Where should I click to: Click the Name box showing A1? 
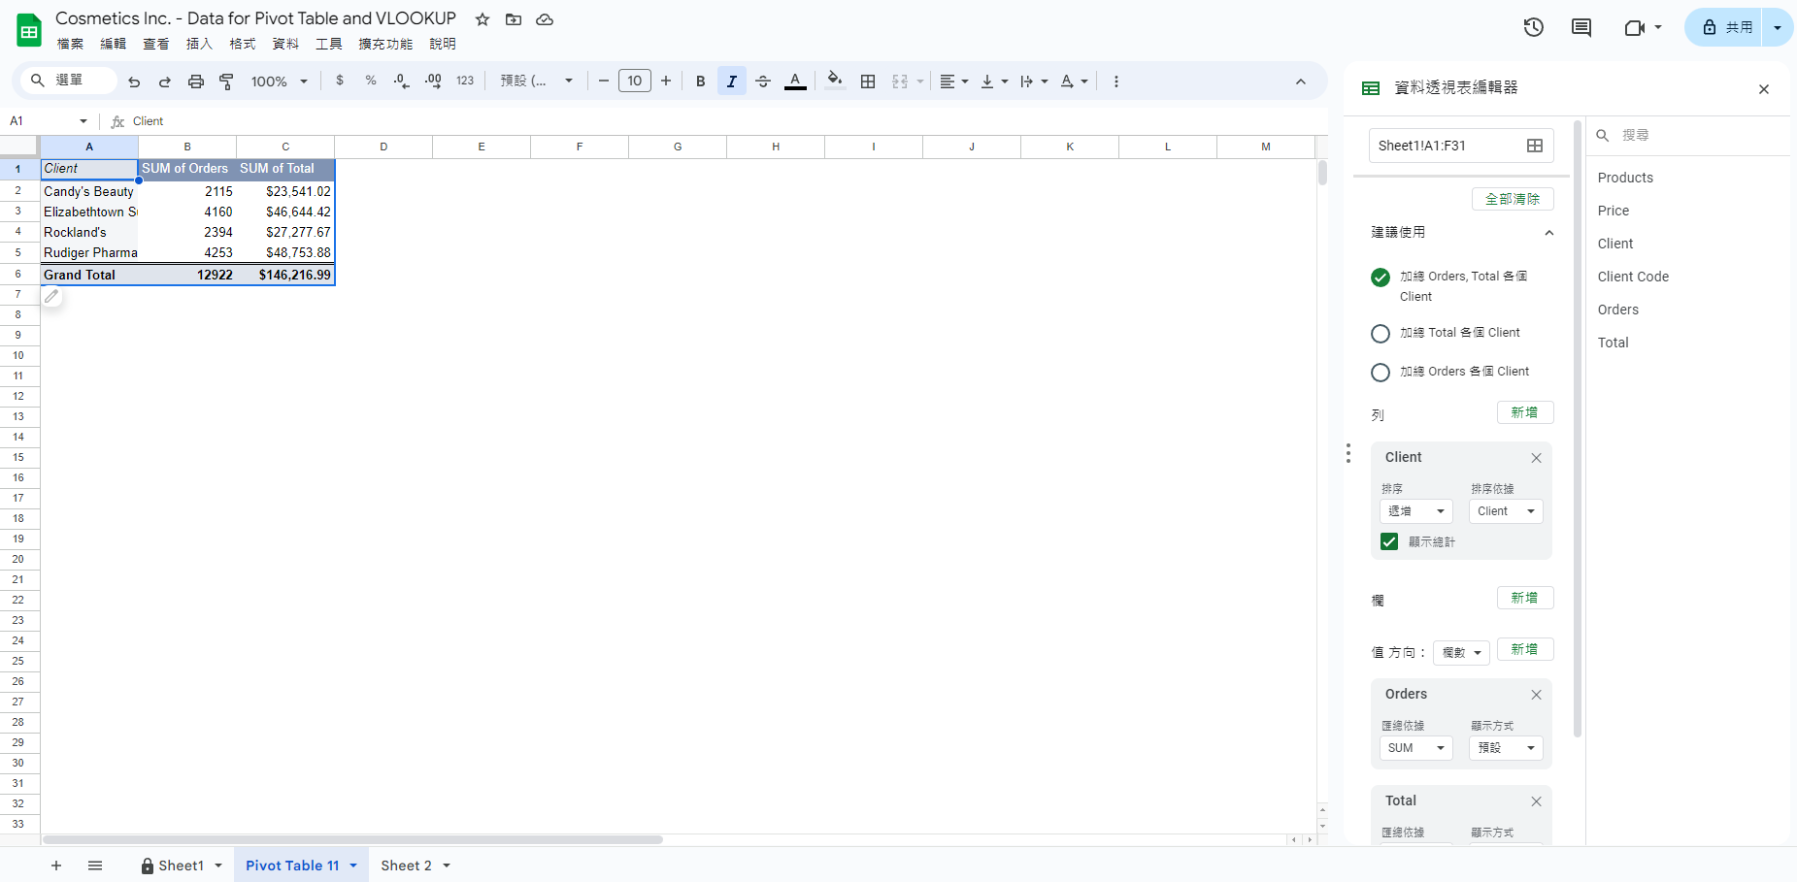[49, 121]
